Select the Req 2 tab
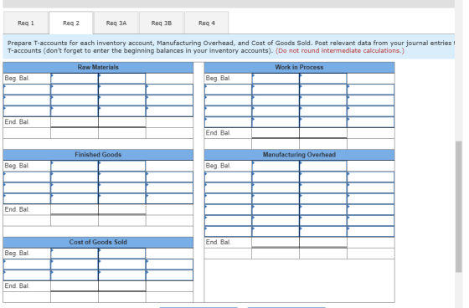Viewport: 469px width, 308px height. pyautogui.click(x=71, y=23)
